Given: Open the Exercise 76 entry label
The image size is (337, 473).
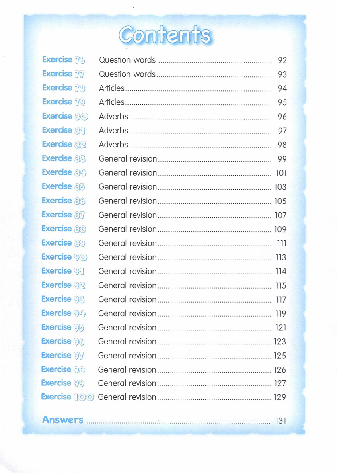Looking at the screenshot, I should tap(64, 60).
